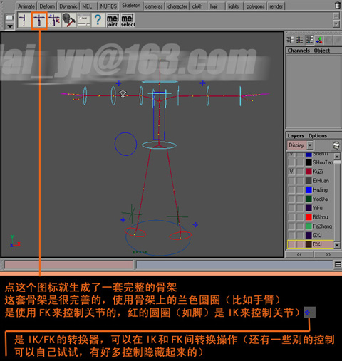Click the pink command line input field
This screenshot has width=342, height=361.
(x=68, y=265)
